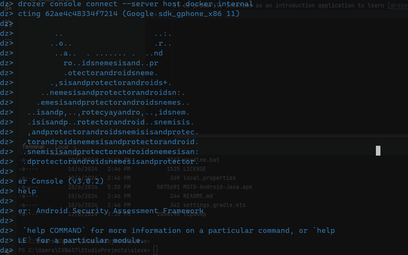Click the faded 'MSTG-Android-Java.apk' file name
The width and height of the screenshot is (408, 255).
[x=218, y=187]
